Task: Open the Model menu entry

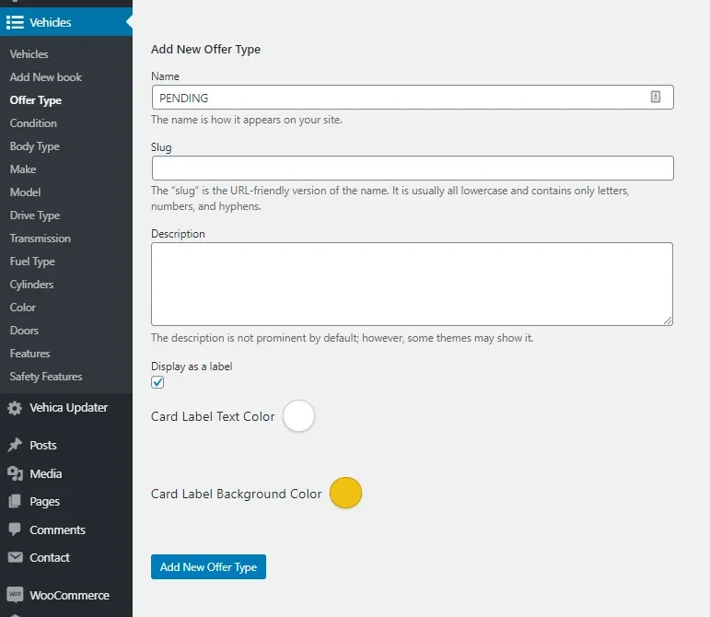Action: tap(26, 192)
